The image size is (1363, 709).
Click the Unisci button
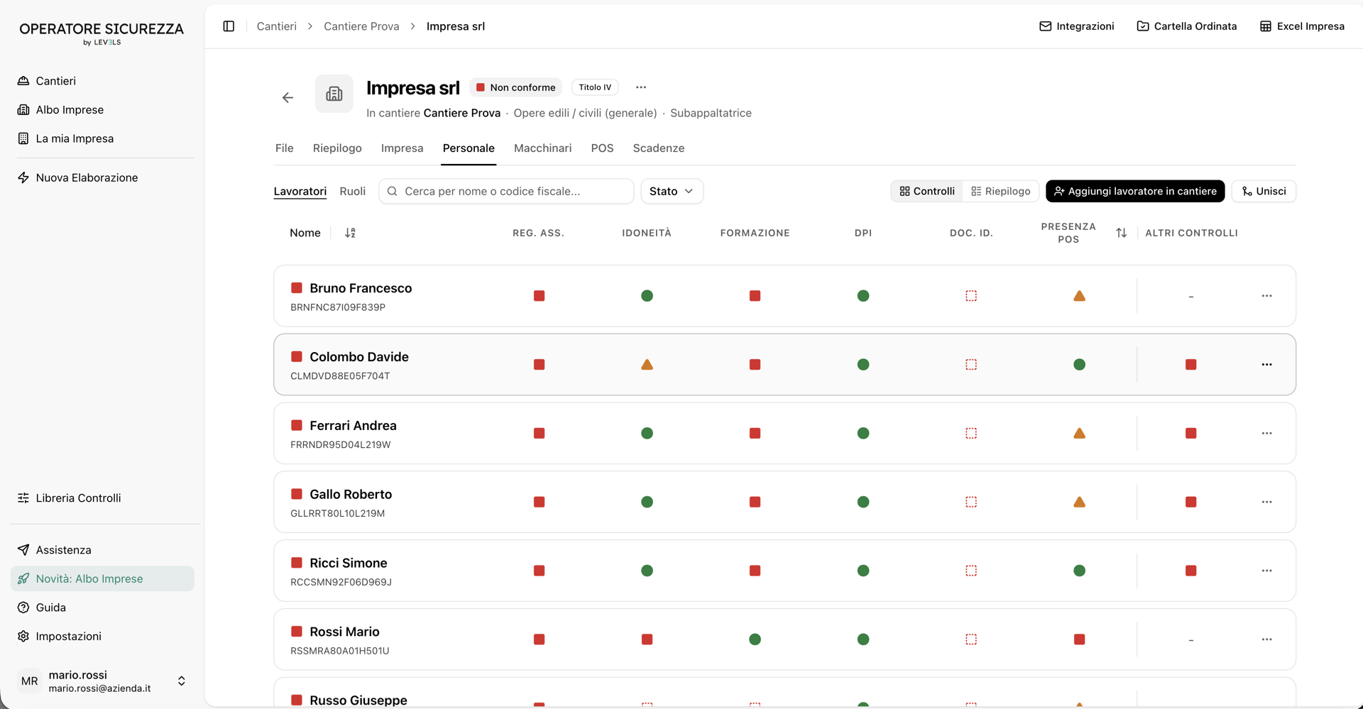(1264, 191)
